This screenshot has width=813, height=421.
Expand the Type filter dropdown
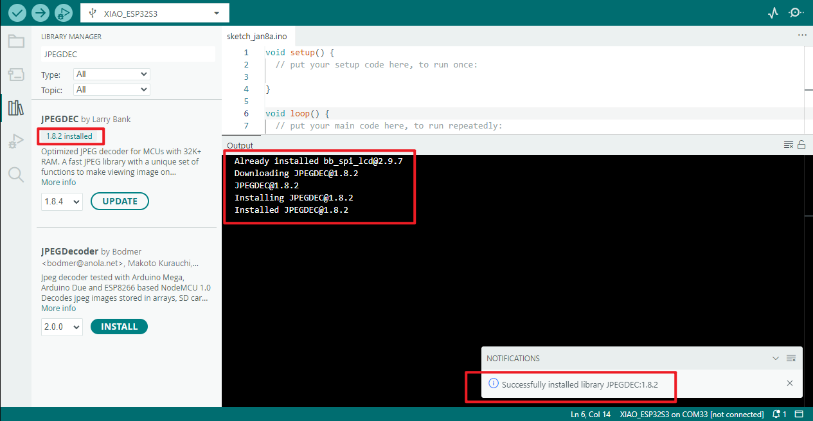tap(111, 75)
